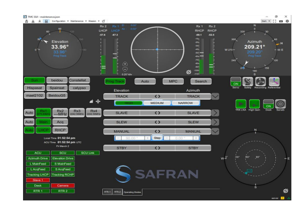Click the zoom in plus icon beside tracking scope
The width and height of the screenshot is (308, 224).
pyautogui.click(x=125, y=64)
